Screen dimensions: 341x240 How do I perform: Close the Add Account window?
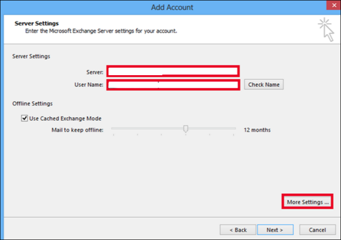point(334,5)
